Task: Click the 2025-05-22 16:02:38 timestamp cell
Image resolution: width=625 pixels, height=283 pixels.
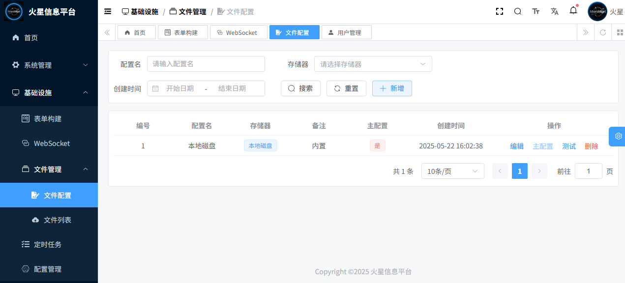Action: click(x=451, y=146)
